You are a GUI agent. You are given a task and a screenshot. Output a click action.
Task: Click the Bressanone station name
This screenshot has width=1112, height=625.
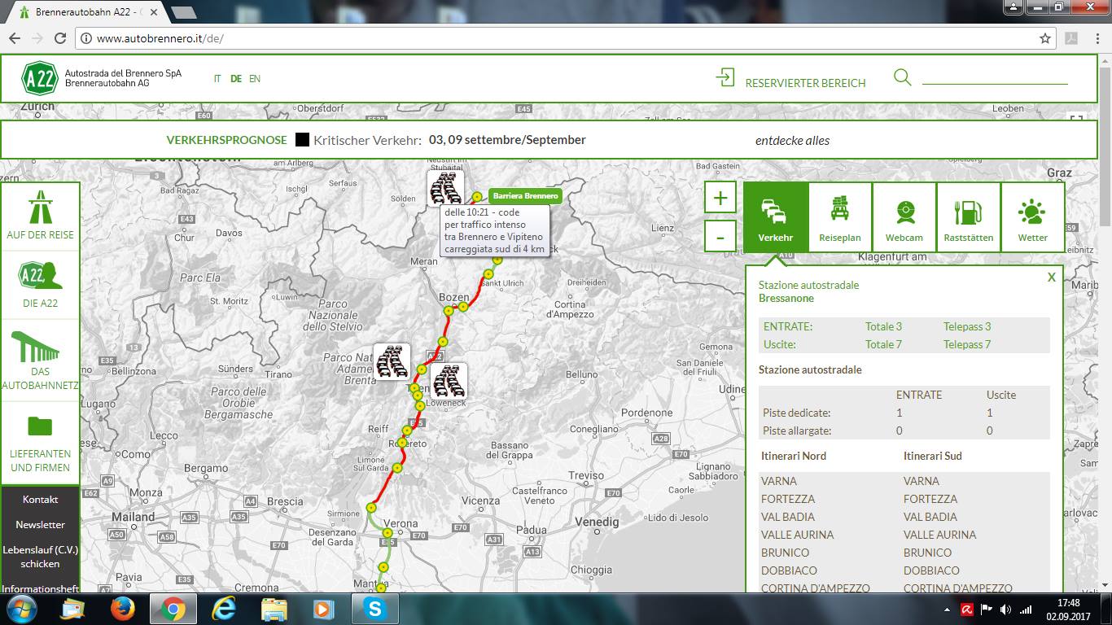coord(786,298)
